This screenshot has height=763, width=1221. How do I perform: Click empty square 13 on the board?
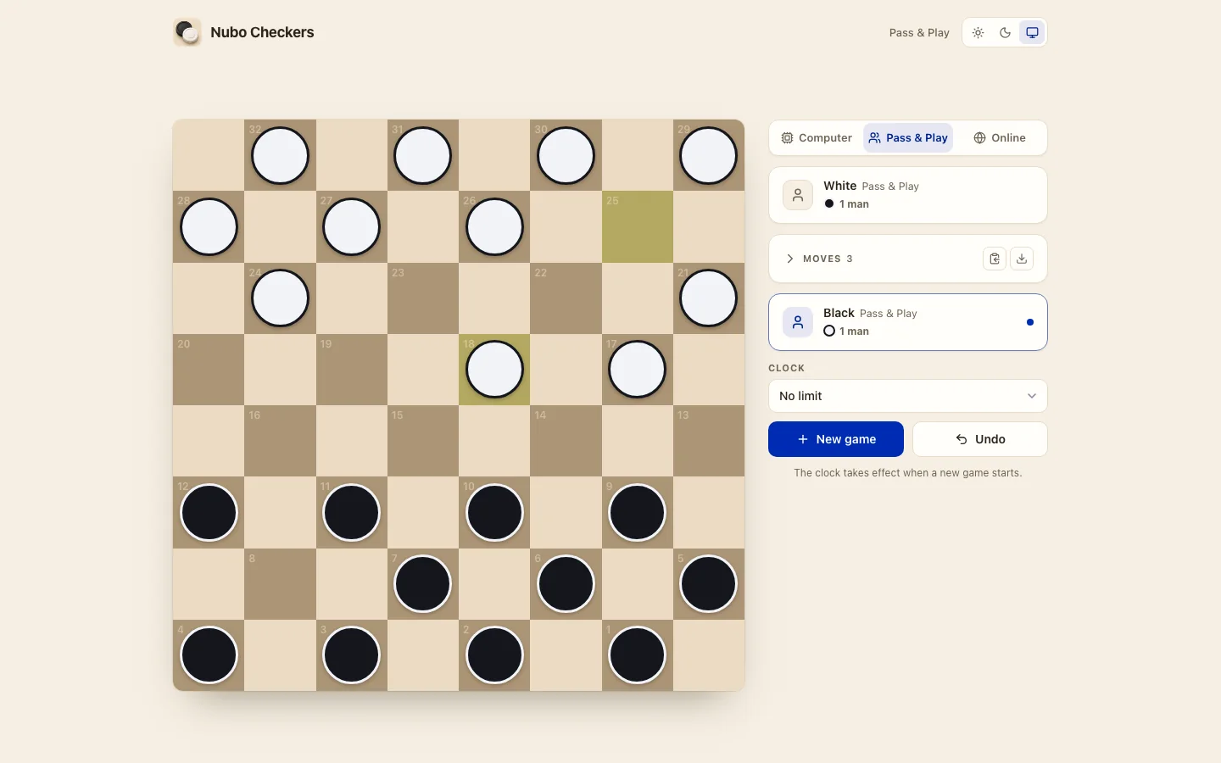709,441
